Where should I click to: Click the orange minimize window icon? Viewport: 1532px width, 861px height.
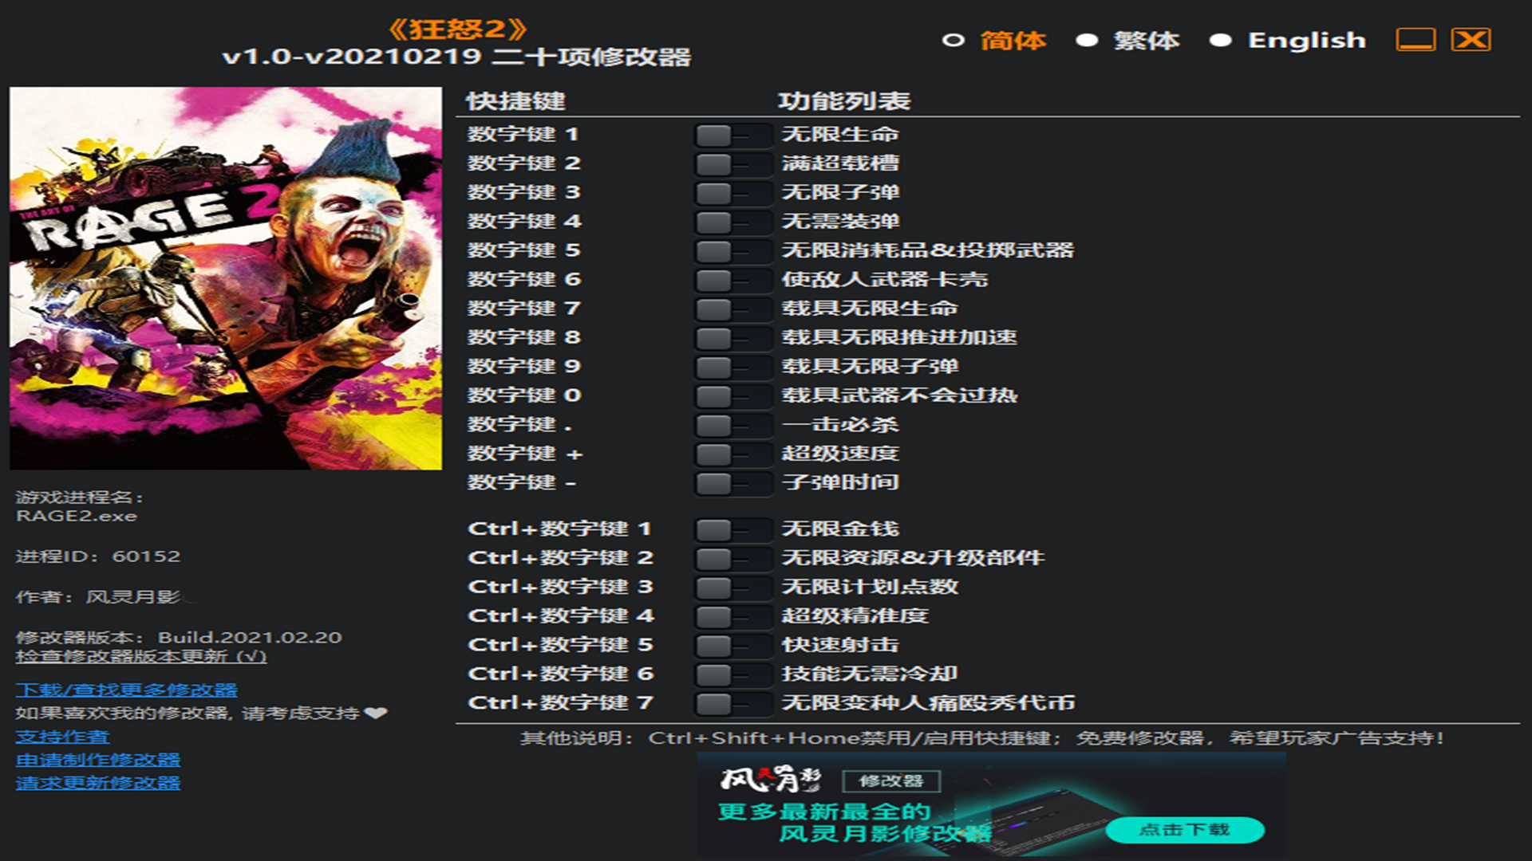[1416, 40]
